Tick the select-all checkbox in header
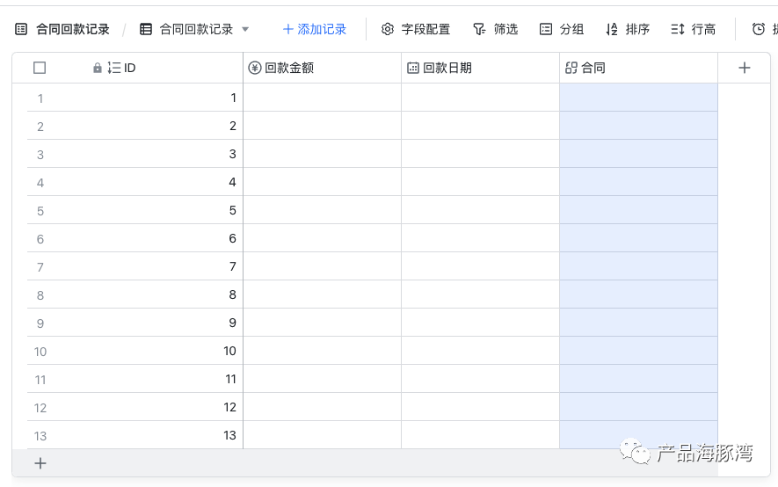This screenshot has width=778, height=487. tap(40, 68)
